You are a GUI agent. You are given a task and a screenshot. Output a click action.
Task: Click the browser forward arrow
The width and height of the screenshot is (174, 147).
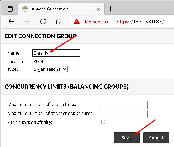pos(27,22)
